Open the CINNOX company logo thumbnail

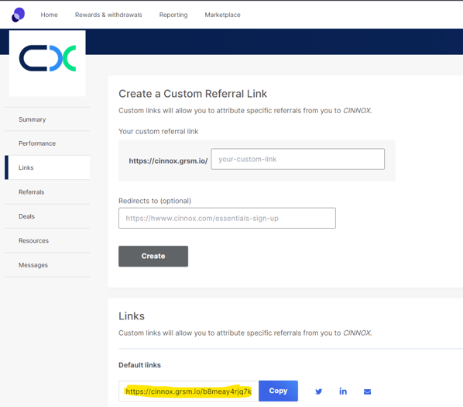point(47,64)
